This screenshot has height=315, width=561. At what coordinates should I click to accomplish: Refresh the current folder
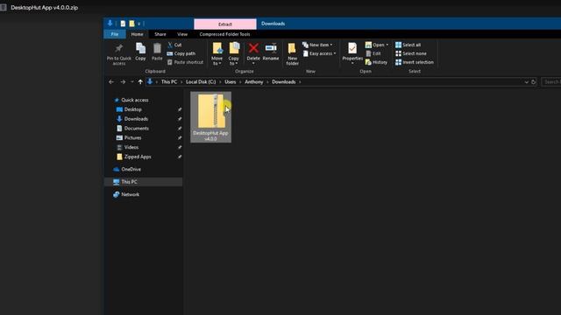pyautogui.click(x=533, y=81)
